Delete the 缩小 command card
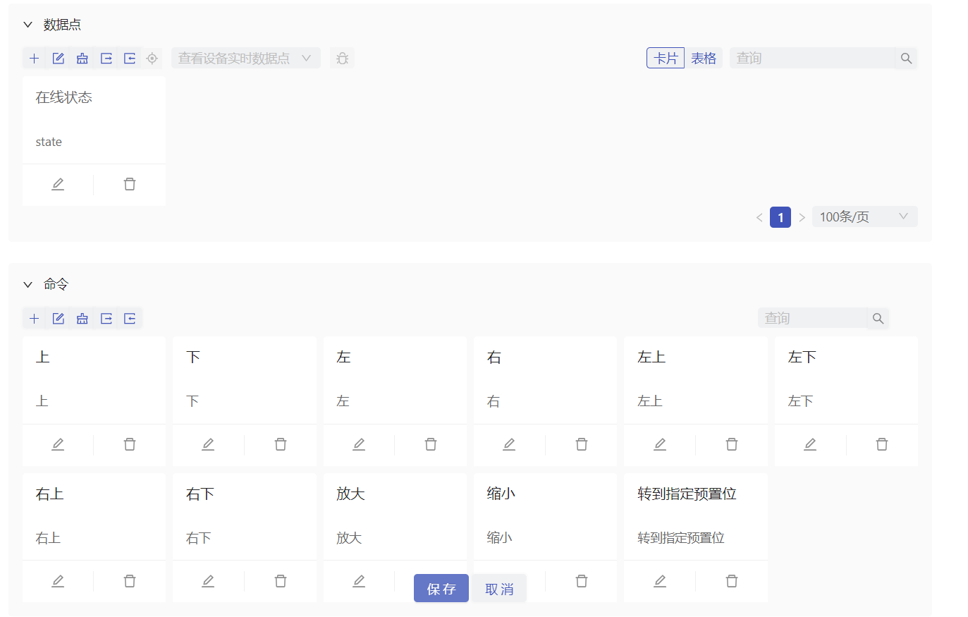The width and height of the screenshot is (968, 617). point(582,581)
